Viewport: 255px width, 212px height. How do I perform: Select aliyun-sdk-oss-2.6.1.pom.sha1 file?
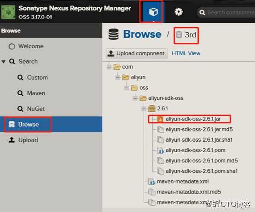202,171
